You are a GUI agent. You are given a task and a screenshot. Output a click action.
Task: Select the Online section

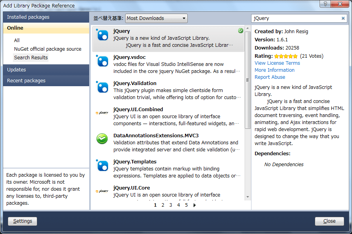click(46, 28)
